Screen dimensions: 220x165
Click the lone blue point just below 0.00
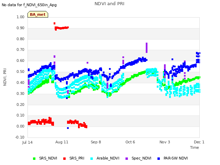pos(68,128)
